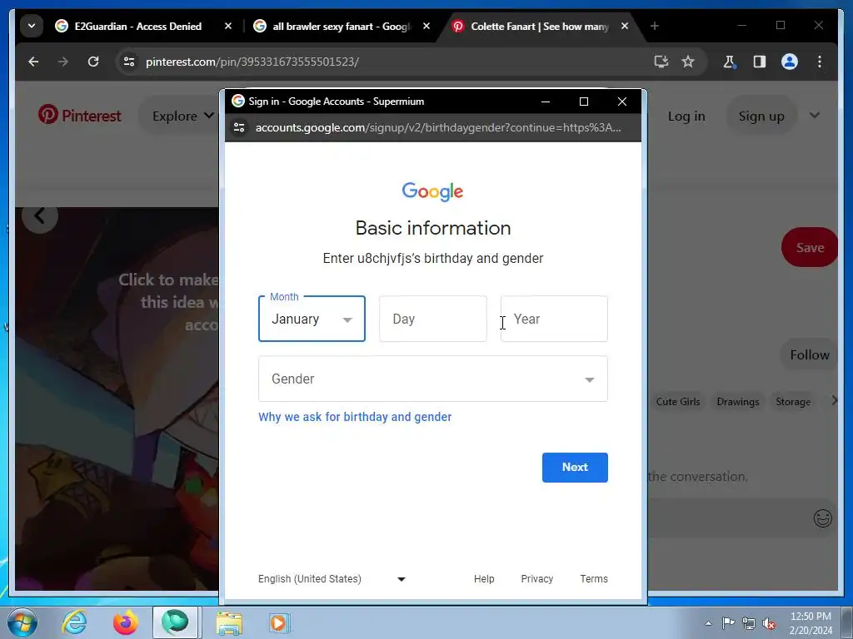Click right arrow to reveal more tags
853x639 pixels.
tap(834, 401)
